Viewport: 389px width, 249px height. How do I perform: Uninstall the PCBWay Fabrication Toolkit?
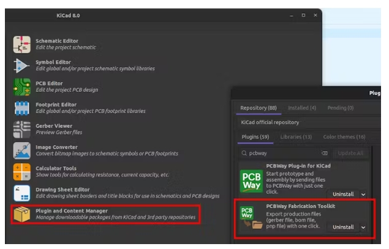tap(343, 227)
